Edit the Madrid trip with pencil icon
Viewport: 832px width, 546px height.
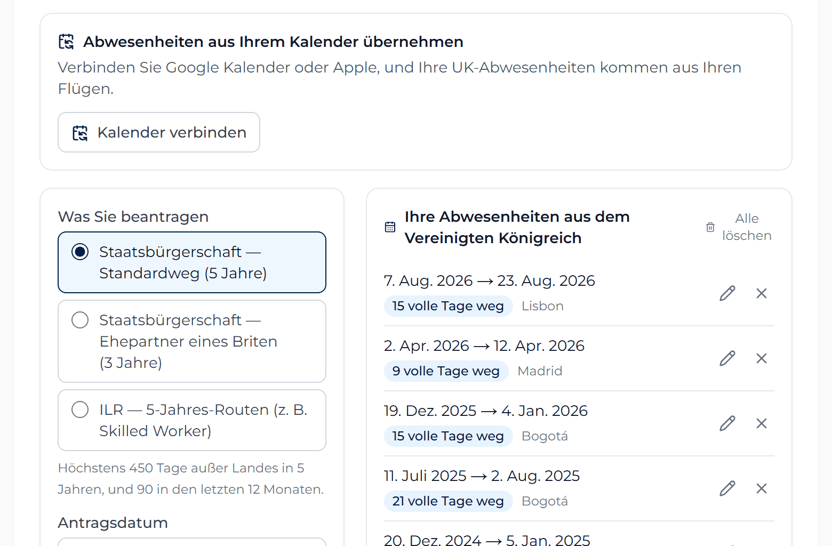click(727, 358)
